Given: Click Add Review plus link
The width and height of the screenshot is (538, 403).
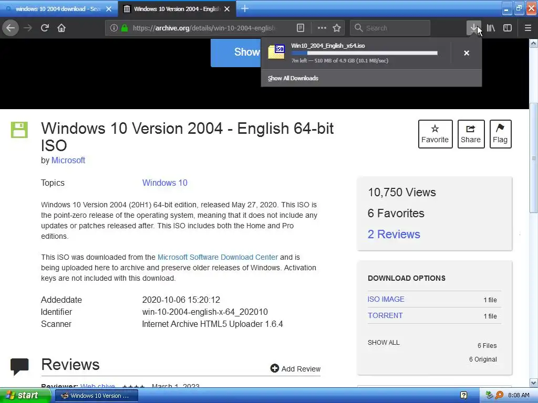Looking at the screenshot, I should click(295, 368).
